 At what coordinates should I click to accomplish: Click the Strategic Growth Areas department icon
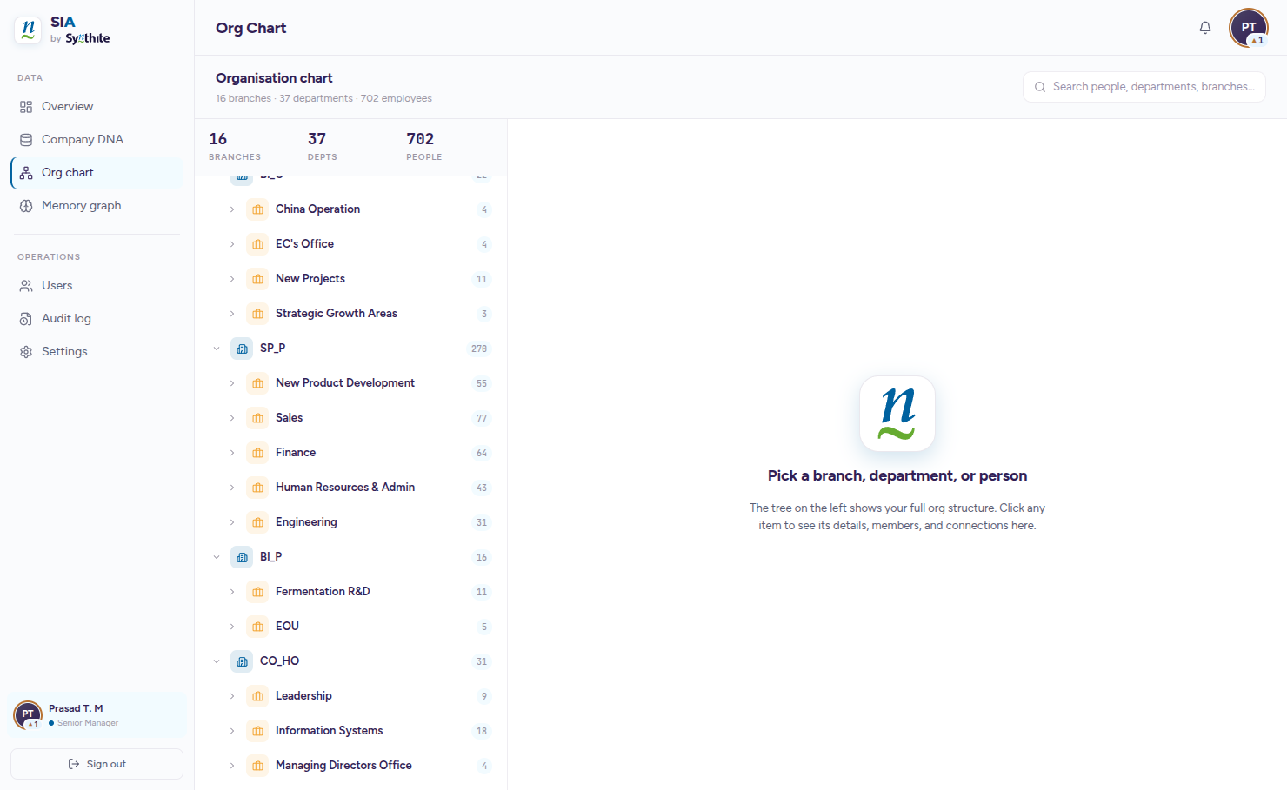(257, 314)
